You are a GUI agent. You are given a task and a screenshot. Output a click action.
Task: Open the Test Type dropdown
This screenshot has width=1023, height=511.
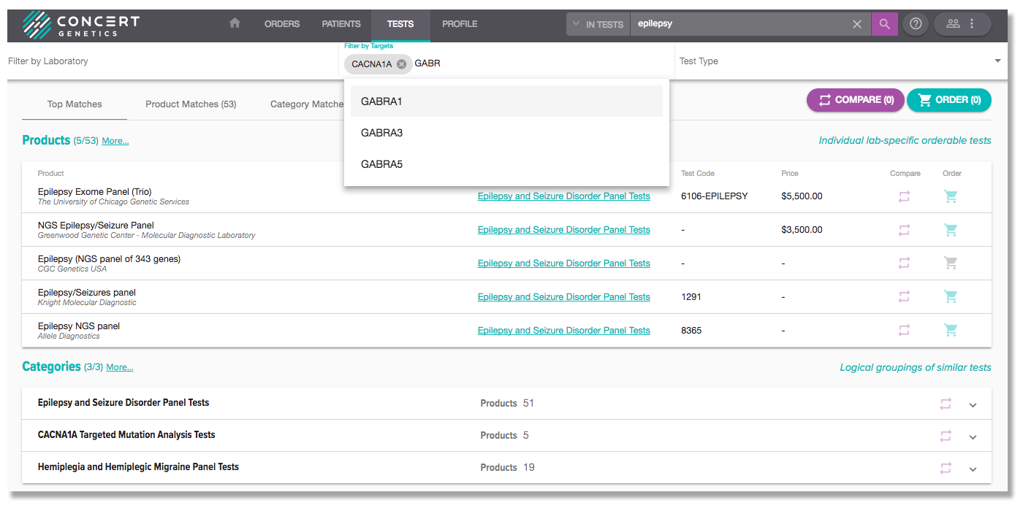point(997,61)
